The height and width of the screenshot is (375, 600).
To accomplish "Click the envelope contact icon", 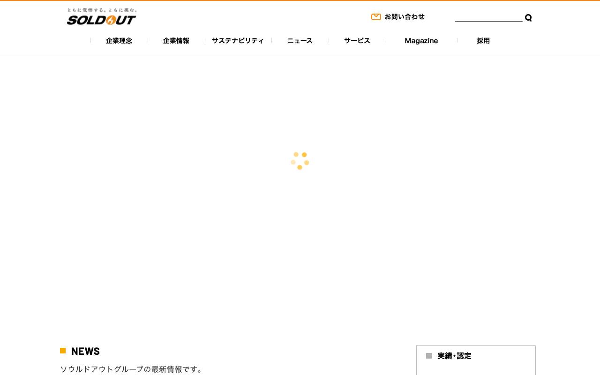I will (x=376, y=17).
